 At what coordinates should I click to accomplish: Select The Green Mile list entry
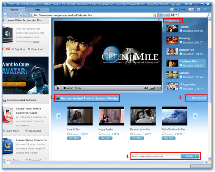coord(186,63)
